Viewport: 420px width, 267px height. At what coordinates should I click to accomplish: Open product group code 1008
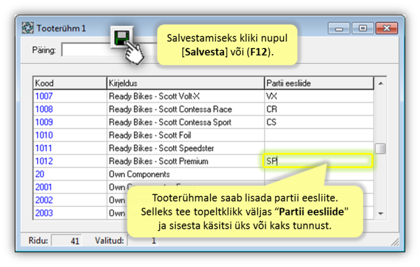[44, 109]
